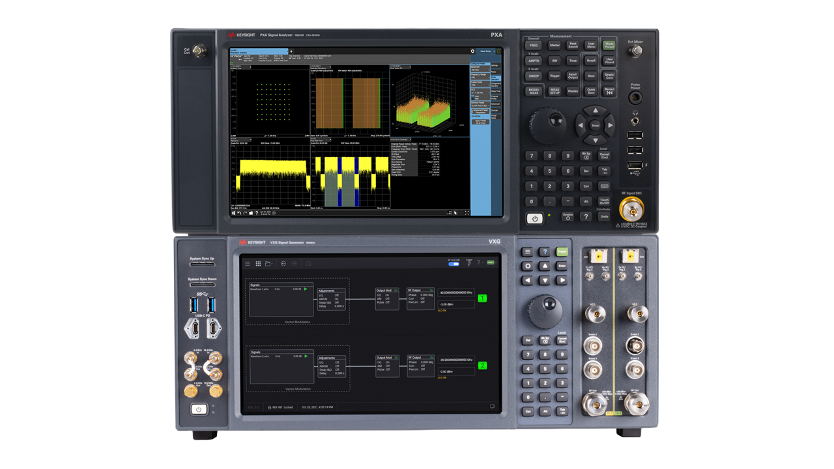
Task: Click the help question mark icon on VXG
Action: [x=479, y=263]
